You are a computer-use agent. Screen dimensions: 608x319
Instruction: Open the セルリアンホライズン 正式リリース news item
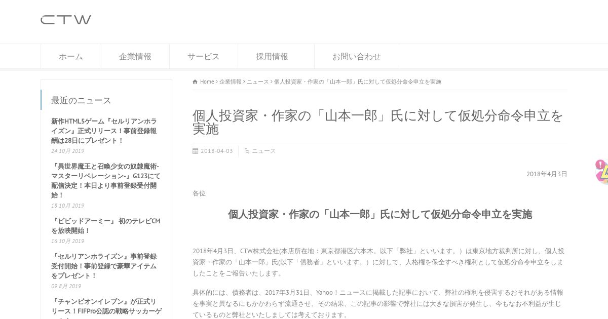105,131
